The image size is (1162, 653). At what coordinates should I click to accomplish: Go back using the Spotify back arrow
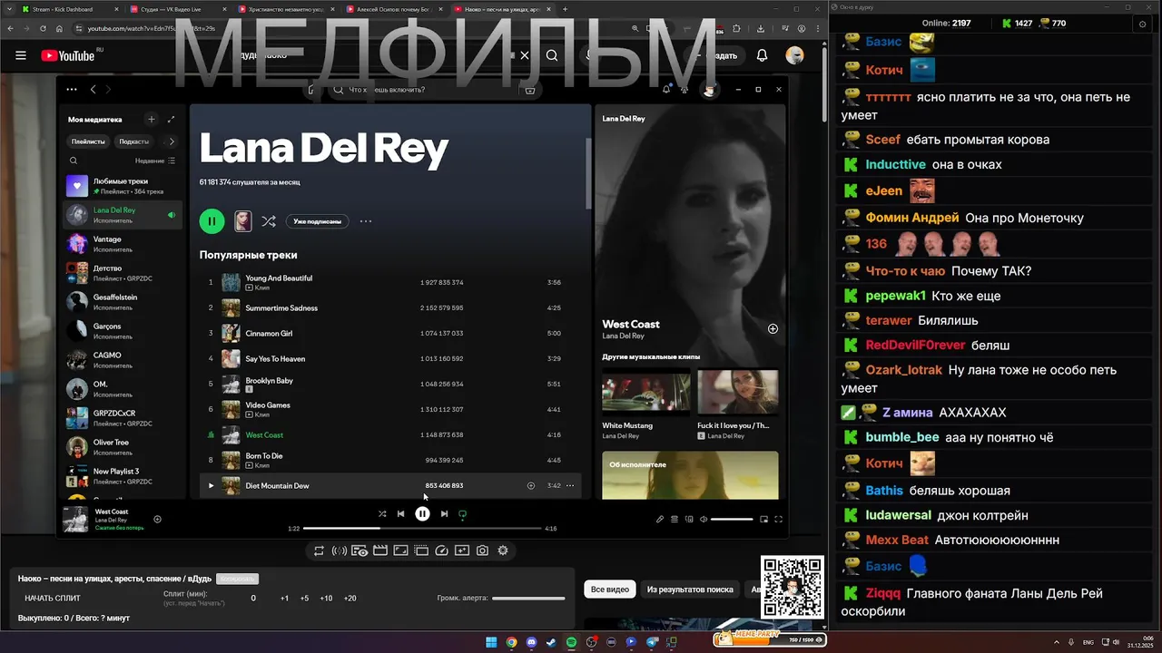click(x=93, y=90)
